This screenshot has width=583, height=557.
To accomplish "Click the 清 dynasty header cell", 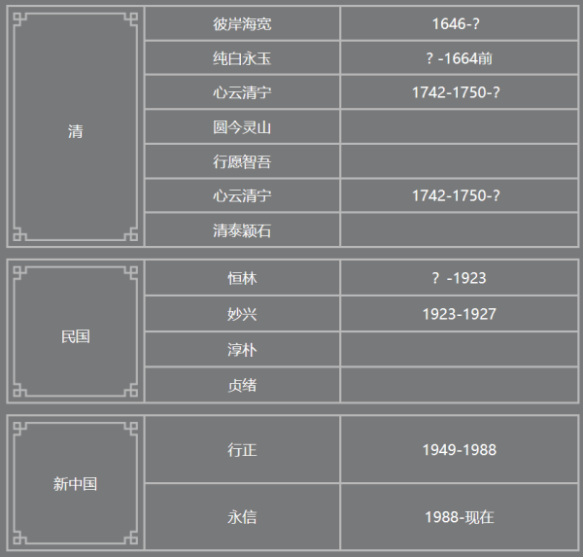I will pos(76,132).
